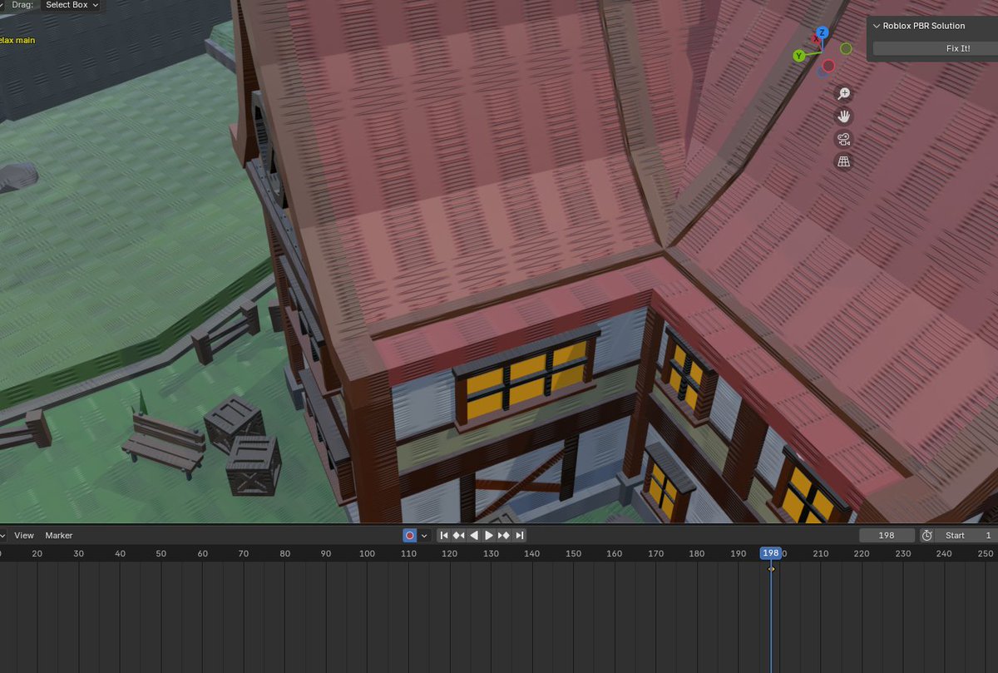Click frame 20 on the timeline ruler
Screen dimensions: 998x673
click(x=37, y=554)
